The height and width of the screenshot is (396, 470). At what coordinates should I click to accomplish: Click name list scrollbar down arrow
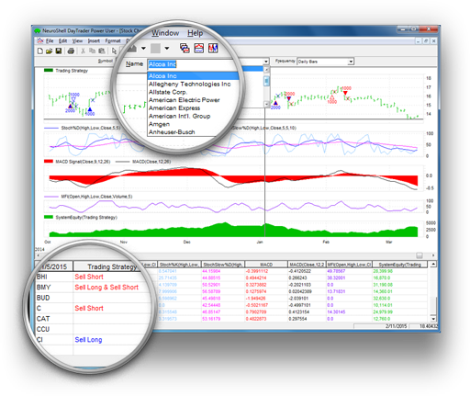266,104
